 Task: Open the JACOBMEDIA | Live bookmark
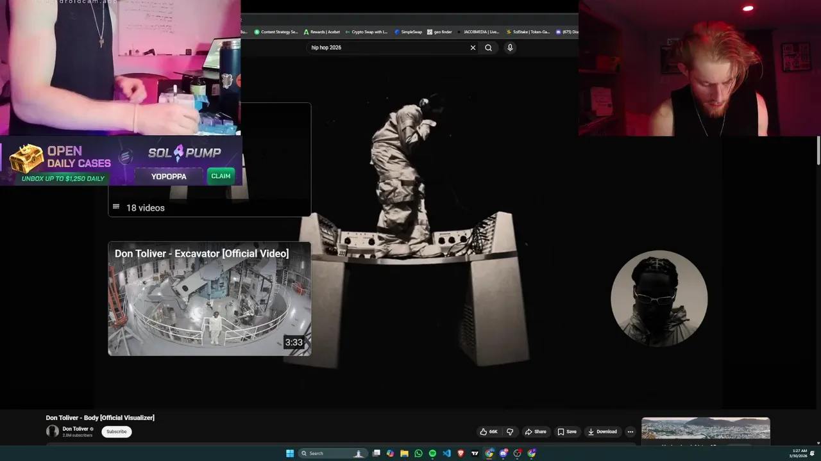(478, 31)
